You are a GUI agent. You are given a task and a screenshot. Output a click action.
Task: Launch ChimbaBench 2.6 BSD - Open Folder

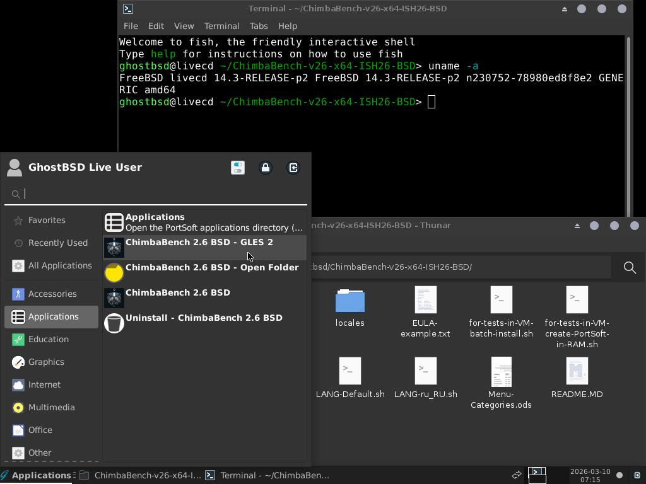205,272
